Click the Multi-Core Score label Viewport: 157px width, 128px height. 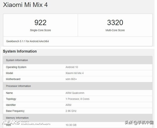click(115, 30)
